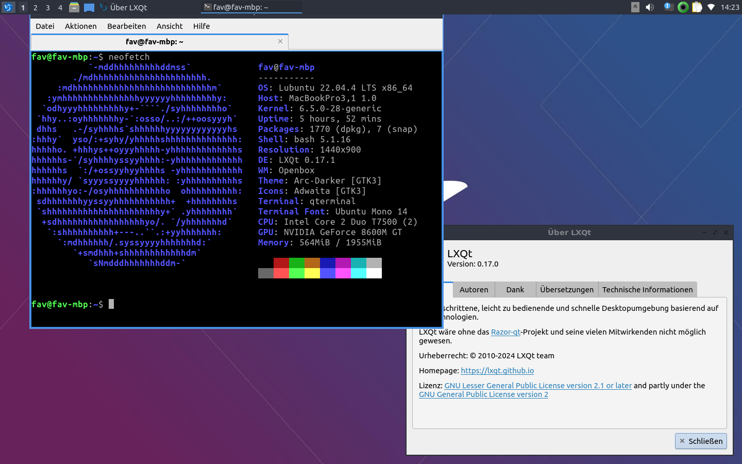742x464 pixels.
Task: Open the Wi-Fi network tray icon
Action: 711,7
